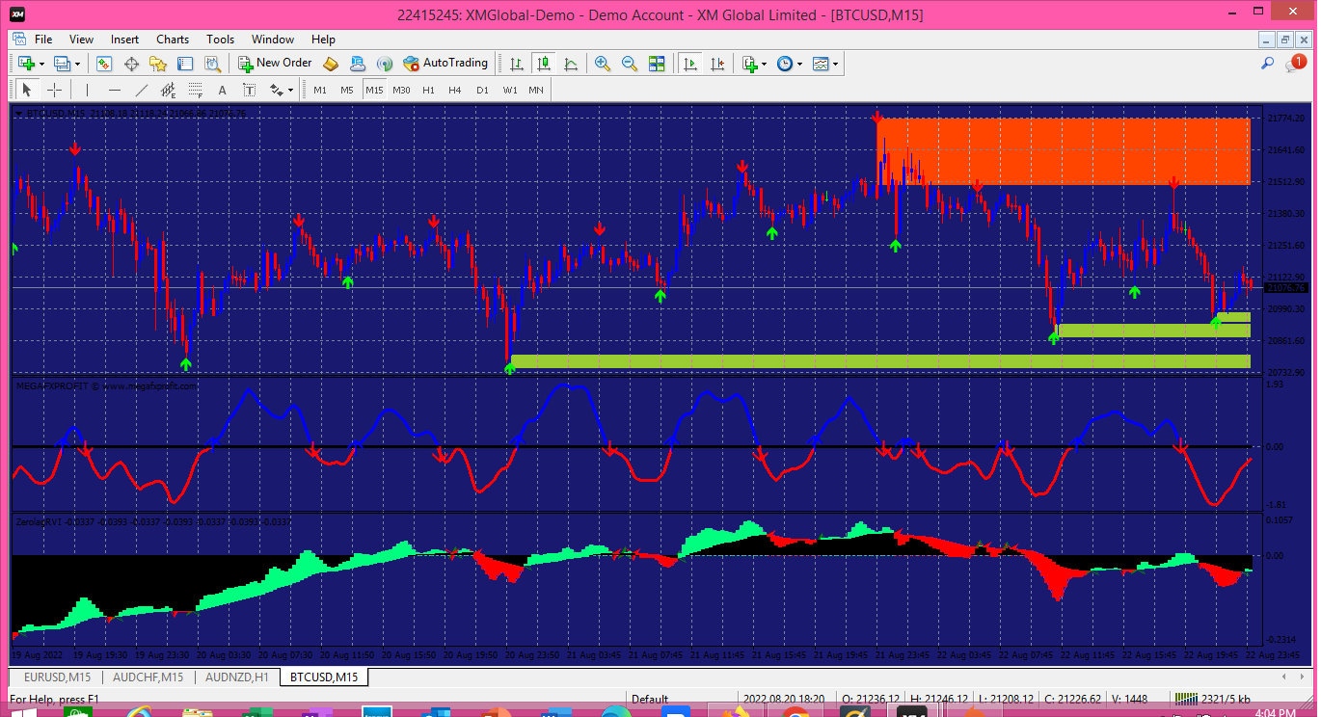1321x717 pixels.
Task: Click the New Order button
Action: pos(275,63)
